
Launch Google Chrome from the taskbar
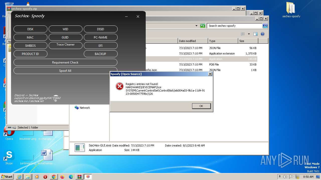point(54,177)
